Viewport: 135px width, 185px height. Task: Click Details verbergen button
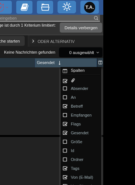click(x=81, y=28)
